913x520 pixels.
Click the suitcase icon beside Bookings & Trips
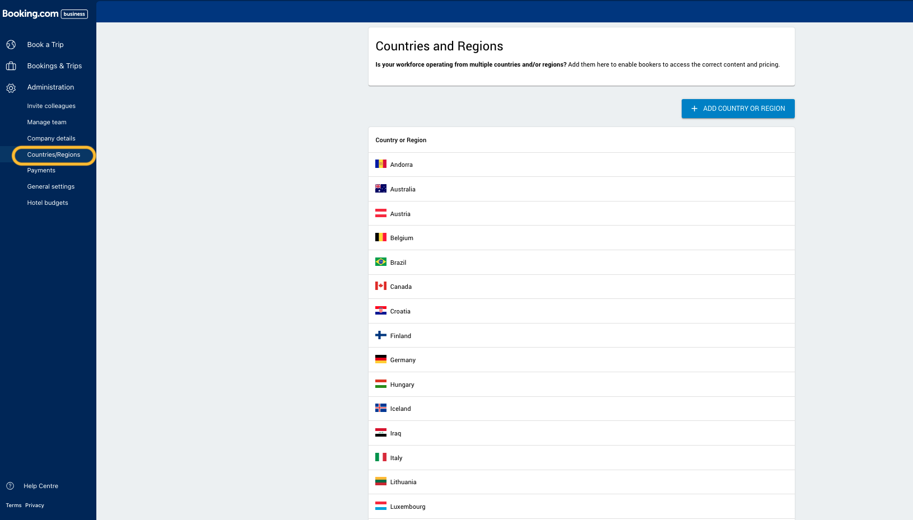point(11,66)
